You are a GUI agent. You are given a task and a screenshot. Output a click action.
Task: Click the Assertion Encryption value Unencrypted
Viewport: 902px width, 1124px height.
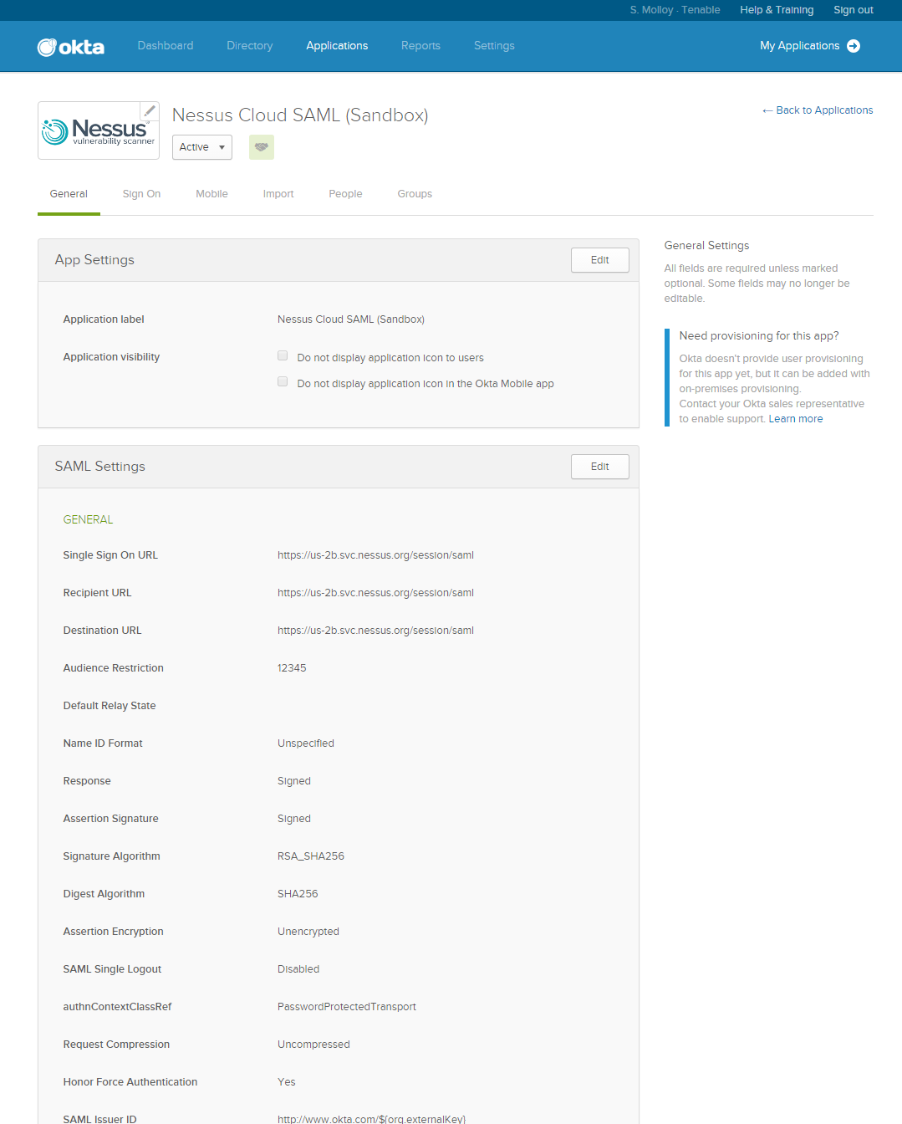pyautogui.click(x=308, y=932)
